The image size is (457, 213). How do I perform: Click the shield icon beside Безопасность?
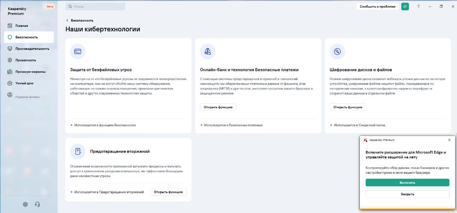[x=10, y=37]
